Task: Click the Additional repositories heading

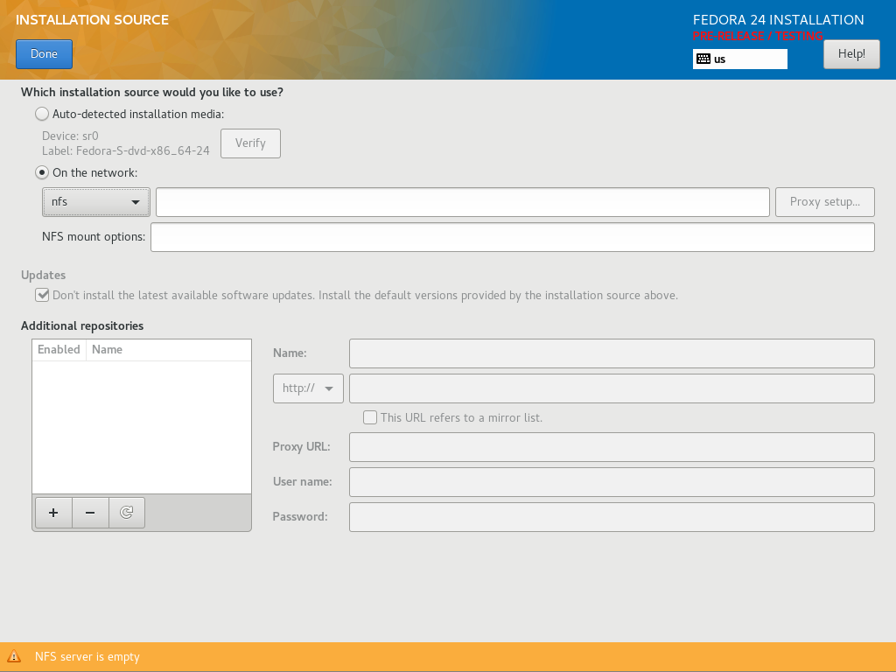Action: coord(82,325)
